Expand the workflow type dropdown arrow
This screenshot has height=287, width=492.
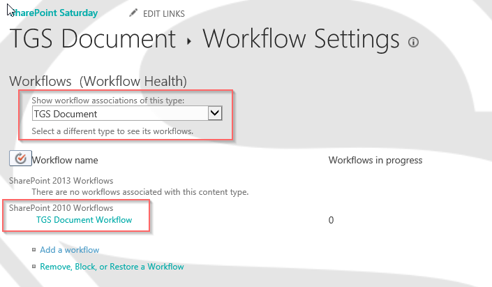(215, 113)
